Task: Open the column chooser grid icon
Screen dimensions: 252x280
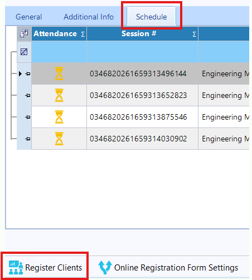Action: tap(24, 33)
